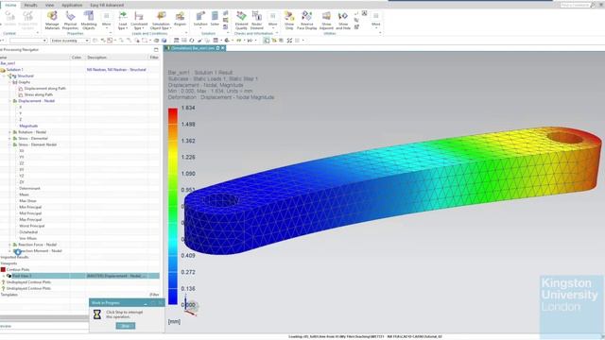
Task: Open the Load Type menu
Action: coord(122,20)
